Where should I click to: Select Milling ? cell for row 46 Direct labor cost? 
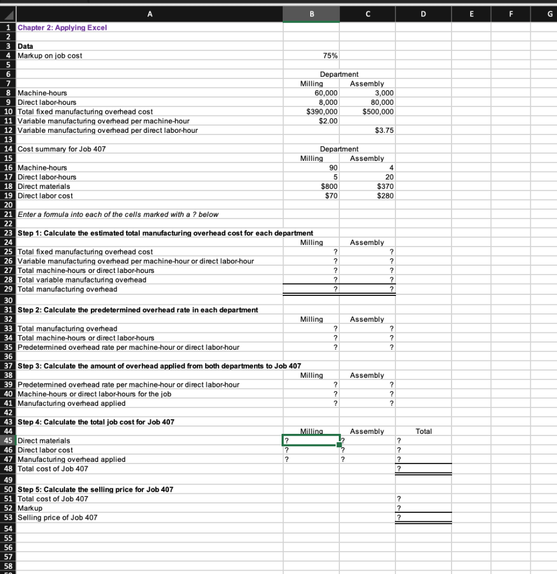point(311,450)
